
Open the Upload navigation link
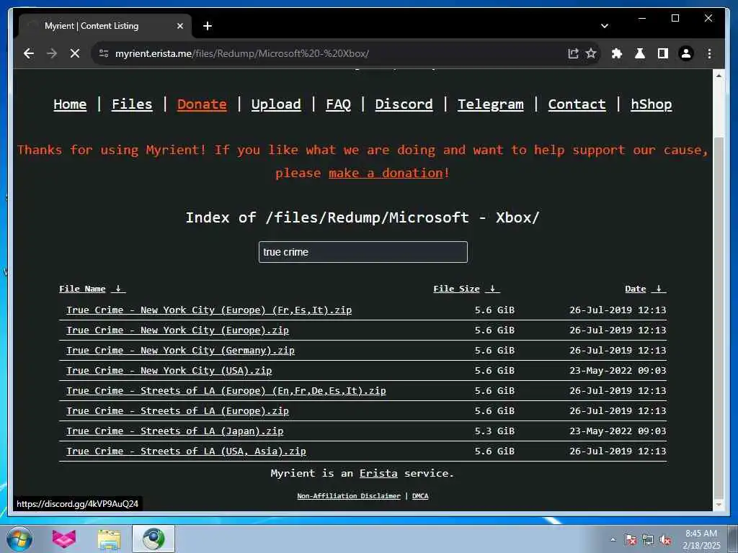[276, 104]
